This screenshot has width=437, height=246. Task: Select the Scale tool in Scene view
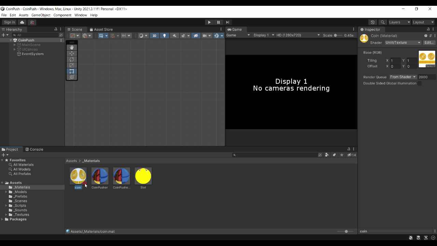tap(72, 65)
